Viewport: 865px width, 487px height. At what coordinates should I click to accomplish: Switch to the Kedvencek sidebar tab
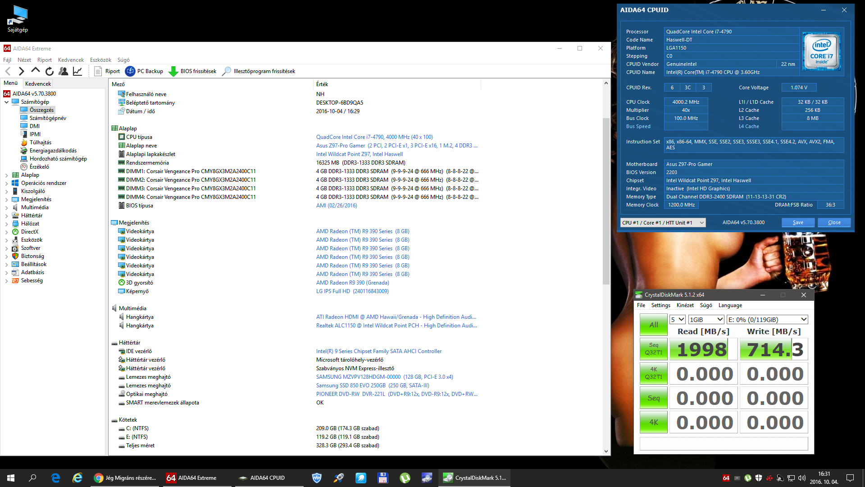pyautogui.click(x=38, y=84)
